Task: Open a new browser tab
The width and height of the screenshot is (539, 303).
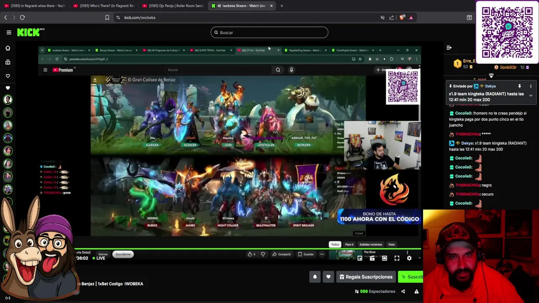Action: click(282, 6)
